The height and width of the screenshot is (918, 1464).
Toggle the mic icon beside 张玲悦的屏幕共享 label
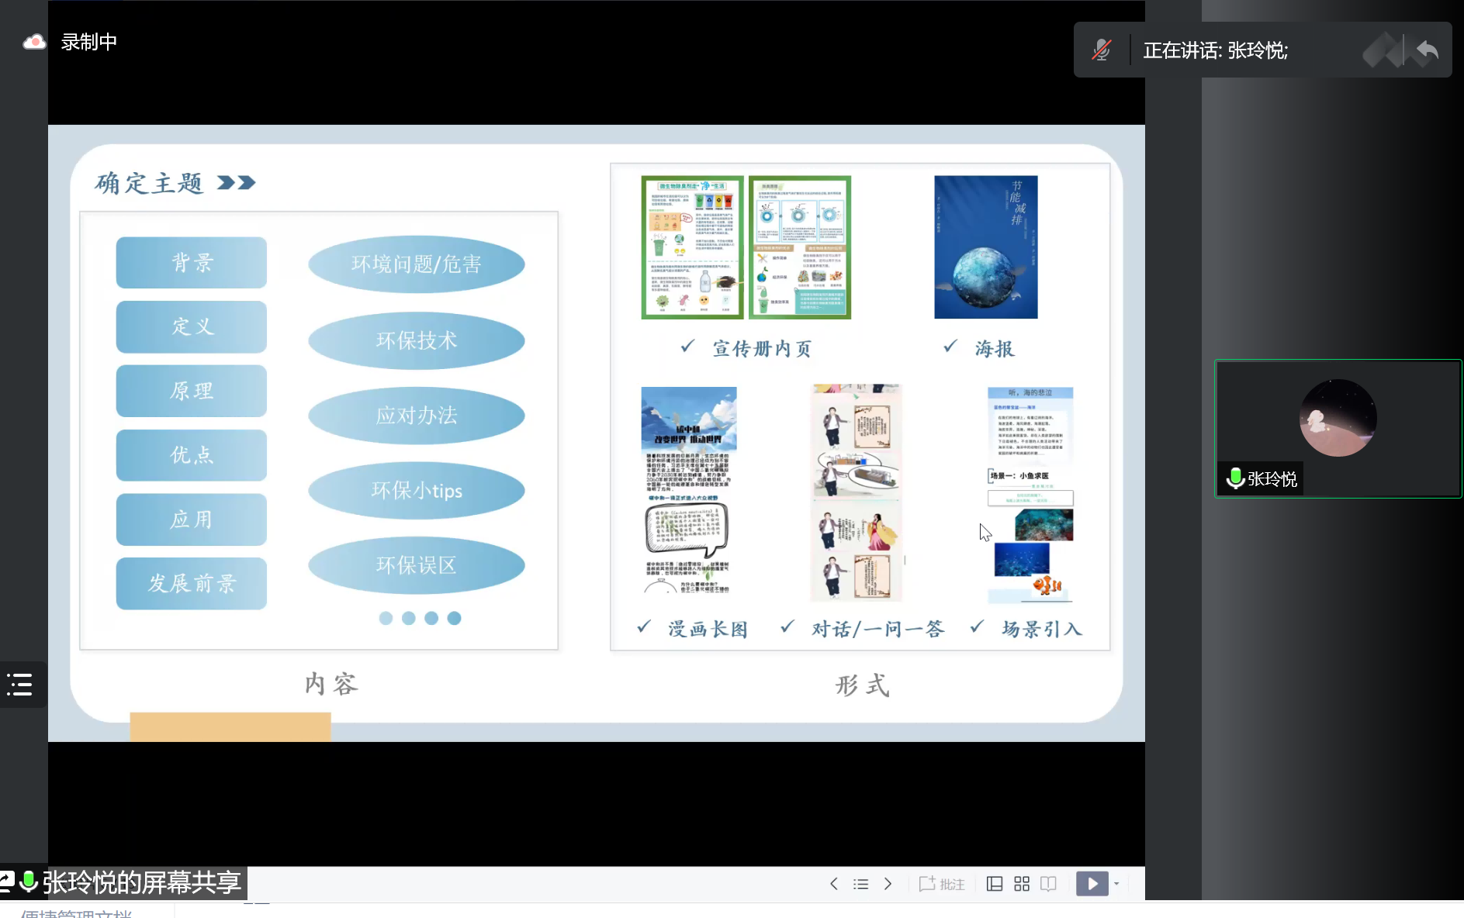click(29, 883)
